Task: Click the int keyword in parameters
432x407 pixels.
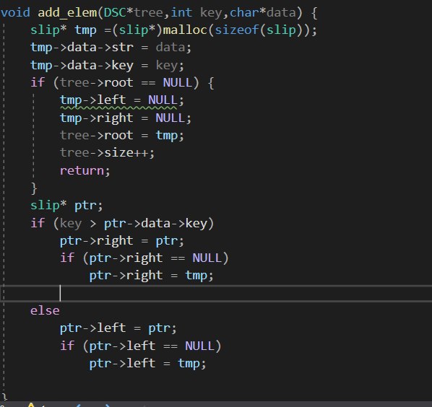Action: point(181,13)
